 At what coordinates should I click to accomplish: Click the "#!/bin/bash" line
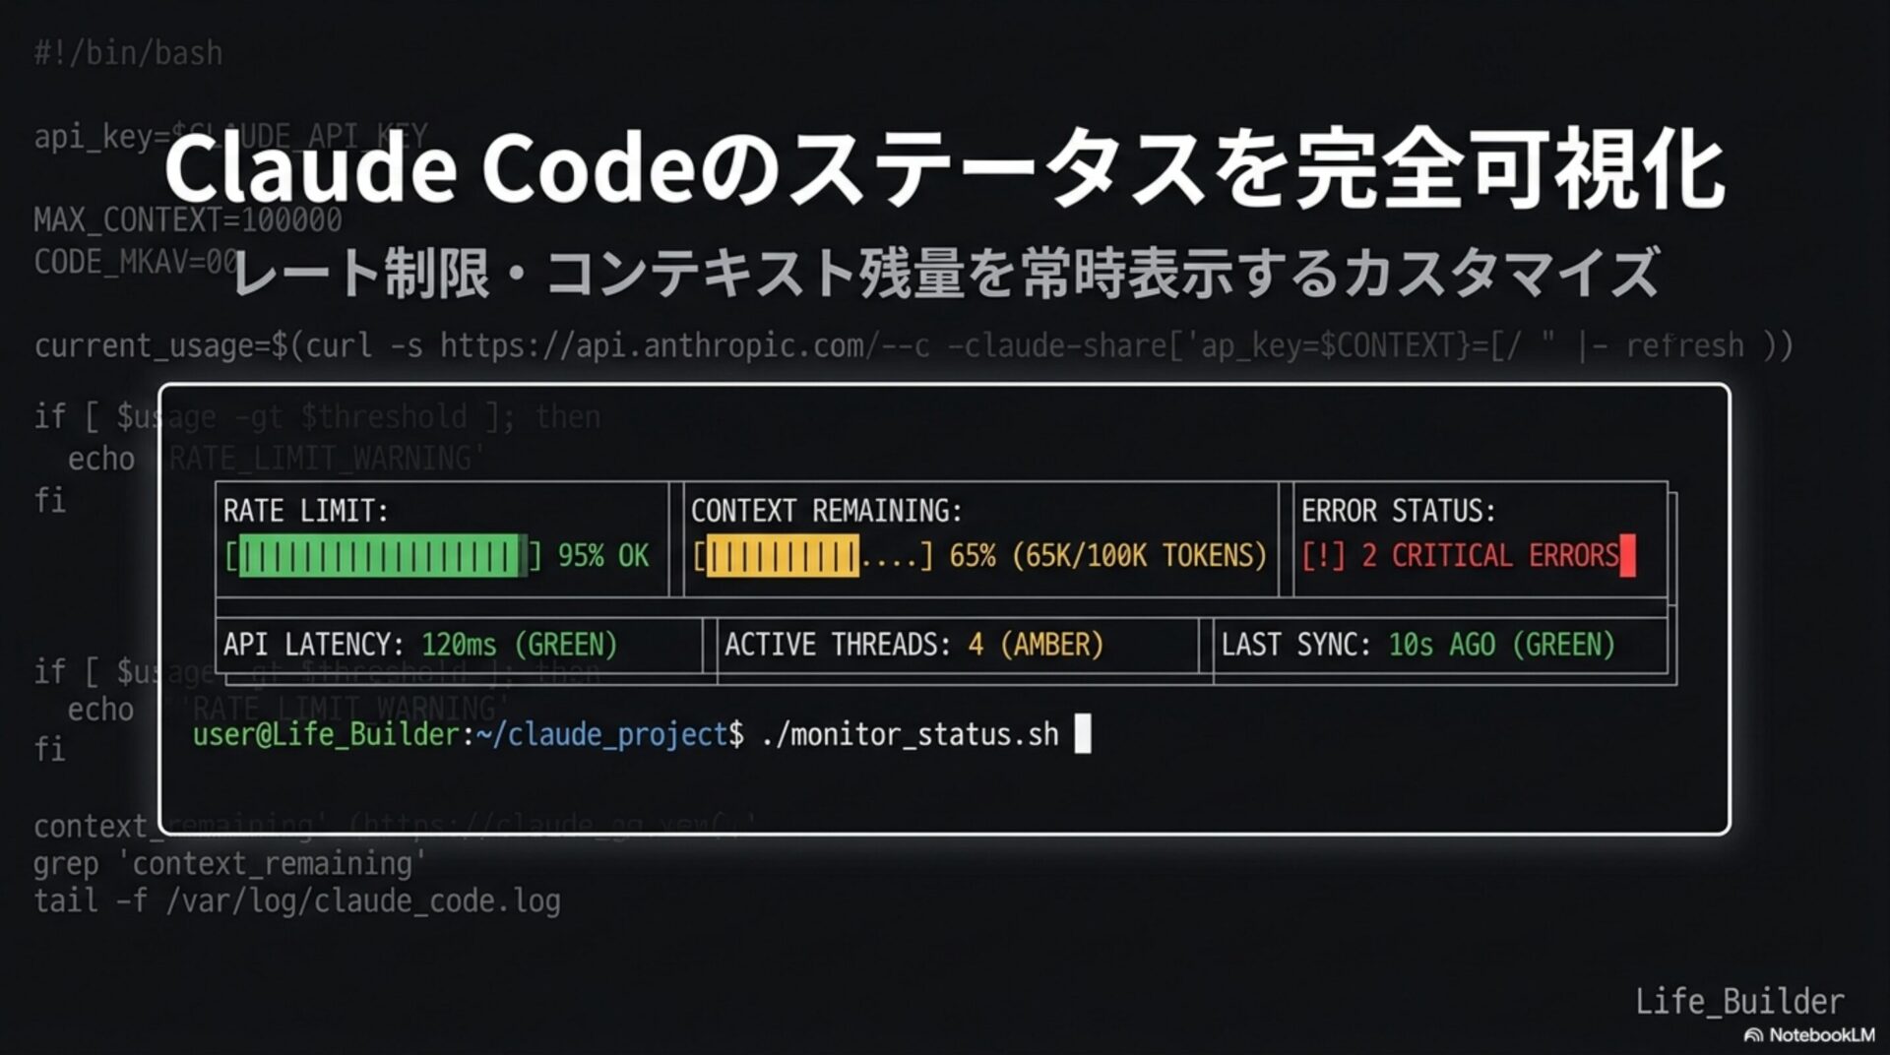pos(128,53)
